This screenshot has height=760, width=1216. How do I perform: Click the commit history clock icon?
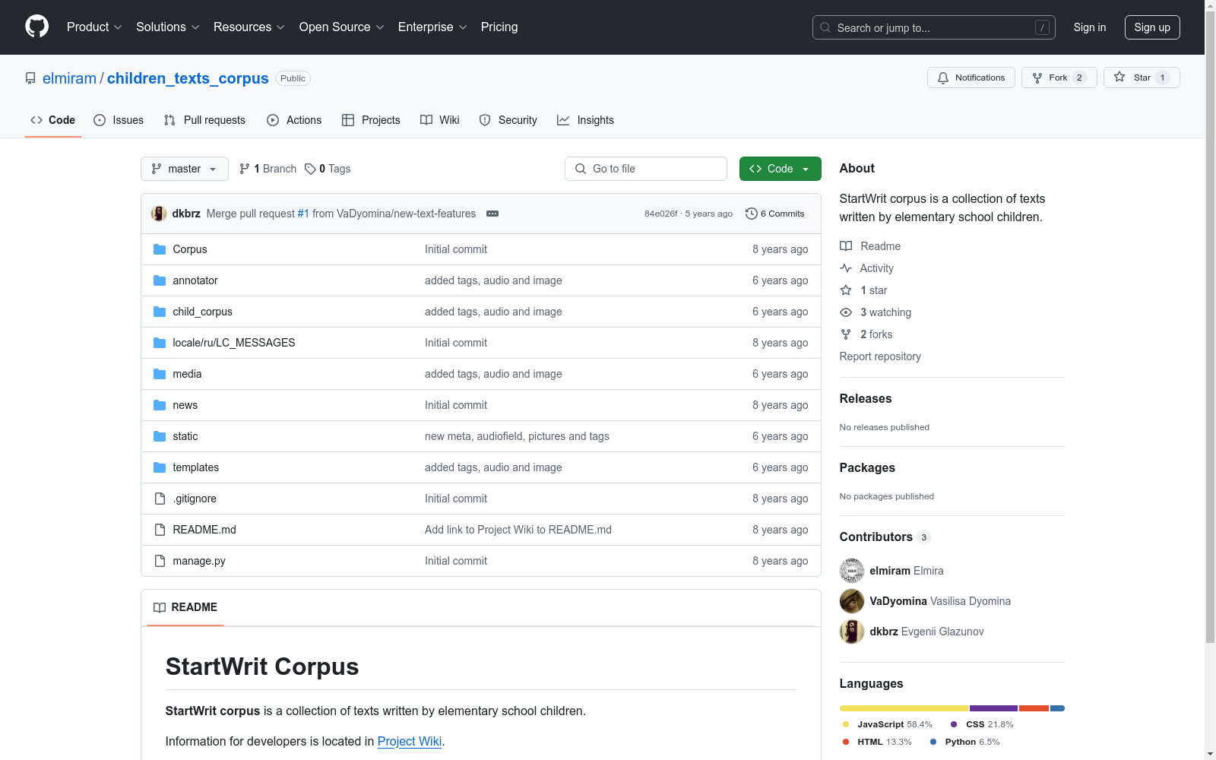(x=752, y=214)
